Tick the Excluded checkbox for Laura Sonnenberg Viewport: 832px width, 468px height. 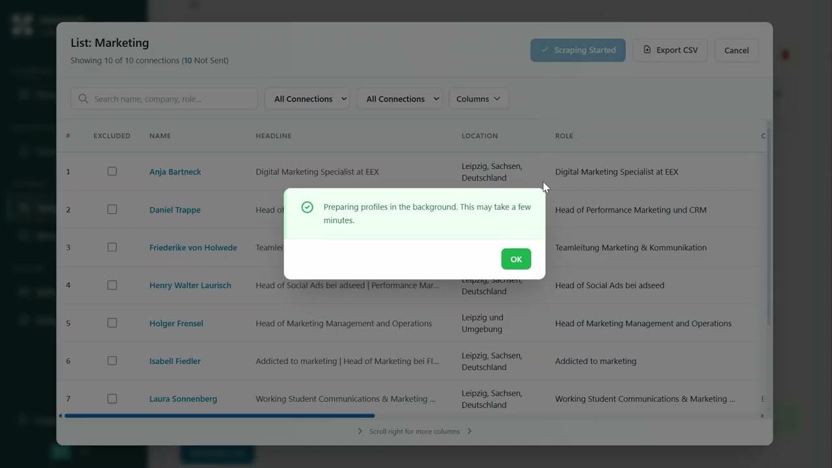click(112, 398)
